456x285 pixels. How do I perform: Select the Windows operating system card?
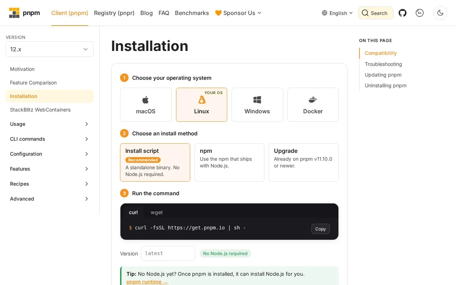tap(257, 105)
